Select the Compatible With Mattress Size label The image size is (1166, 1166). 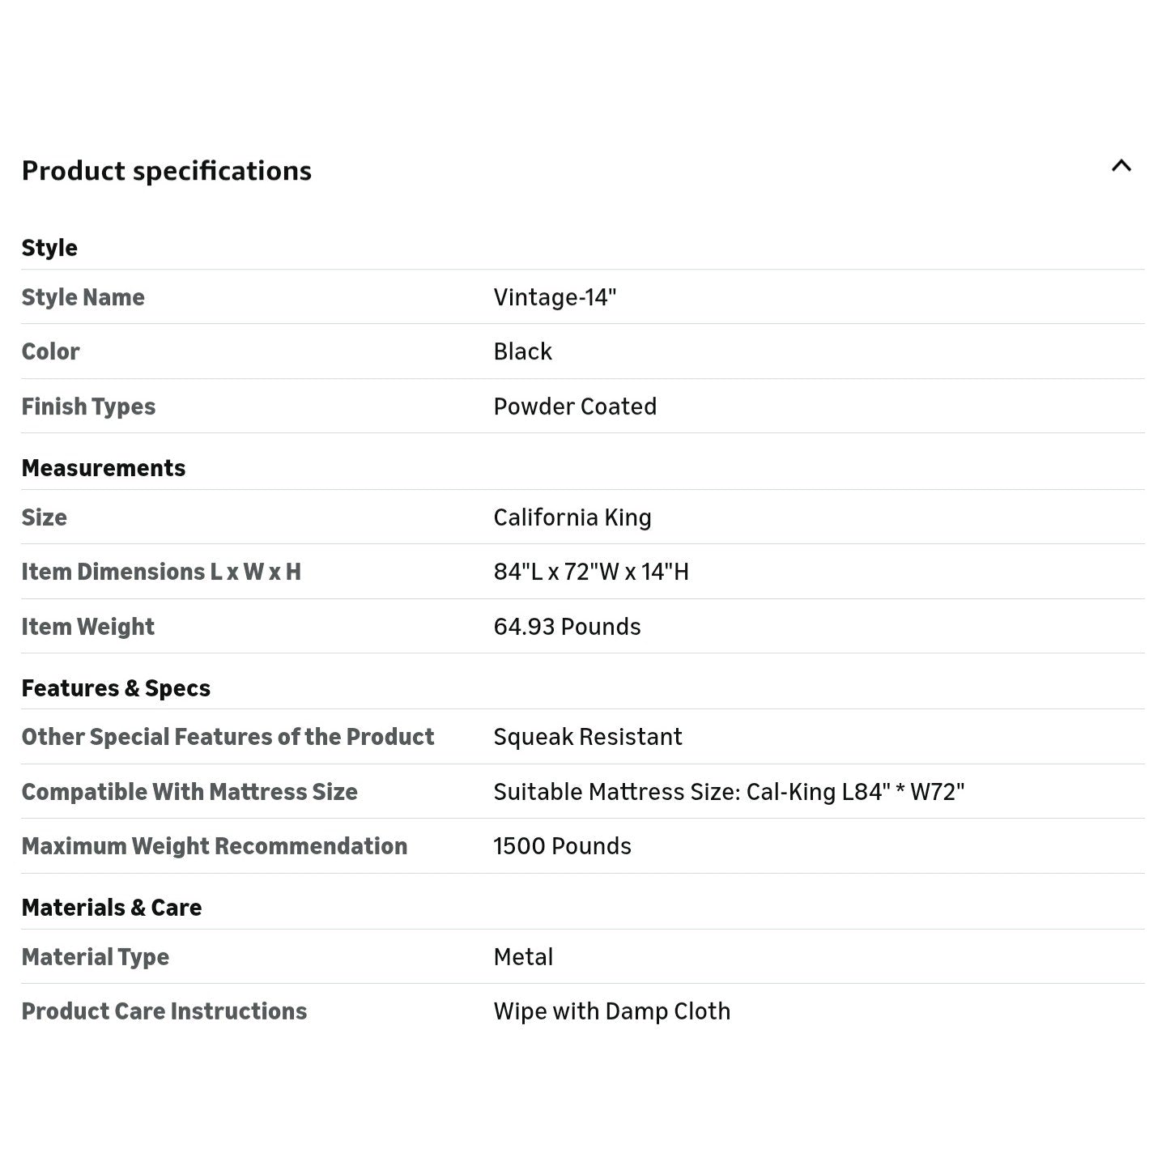(x=189, y=792)
